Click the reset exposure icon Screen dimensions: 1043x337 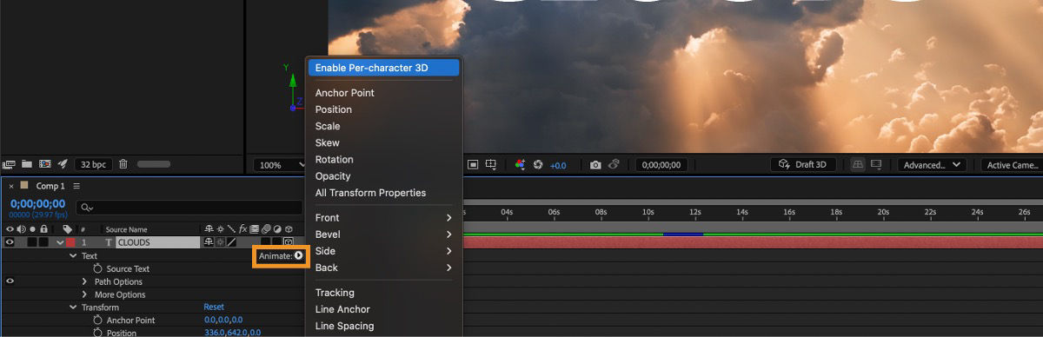click(538, 164)
